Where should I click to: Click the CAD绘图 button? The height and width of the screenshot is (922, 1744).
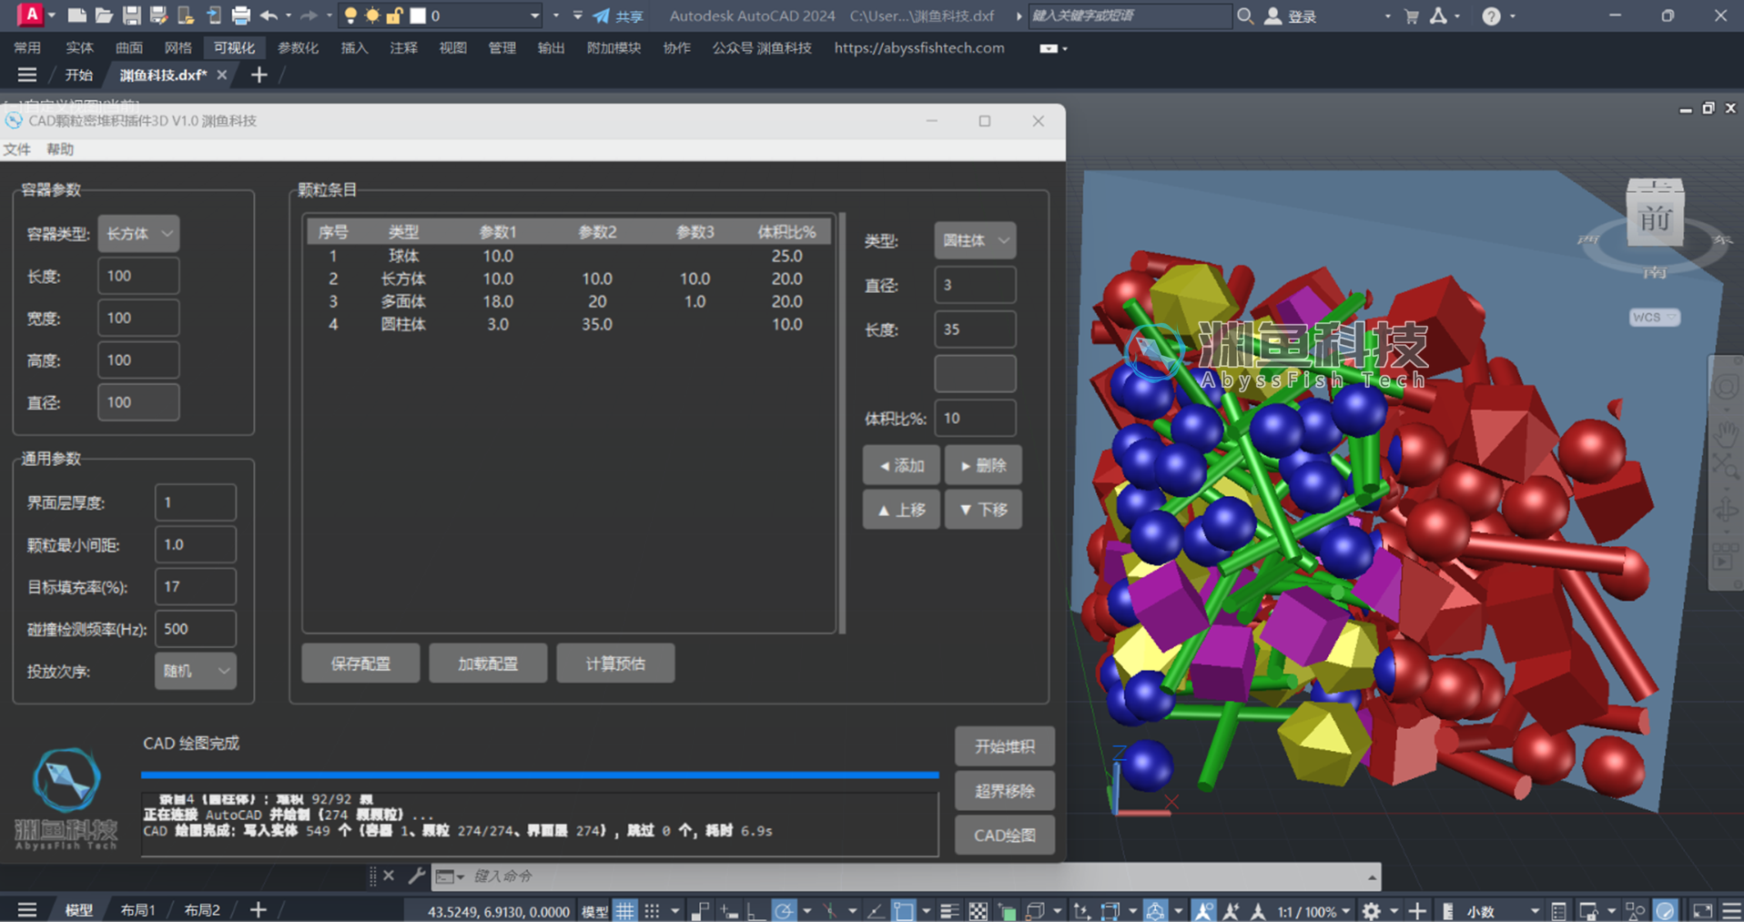point(1005,836)
